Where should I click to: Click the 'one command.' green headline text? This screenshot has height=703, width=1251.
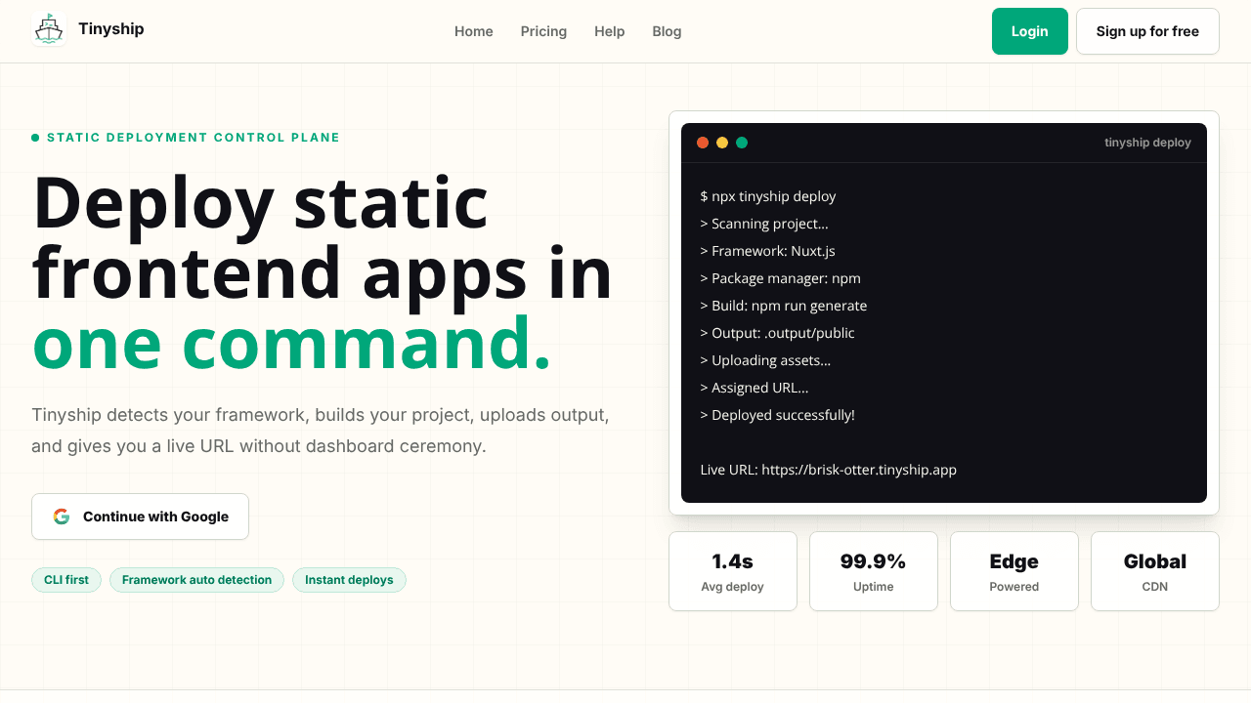[x=292, y=344]
